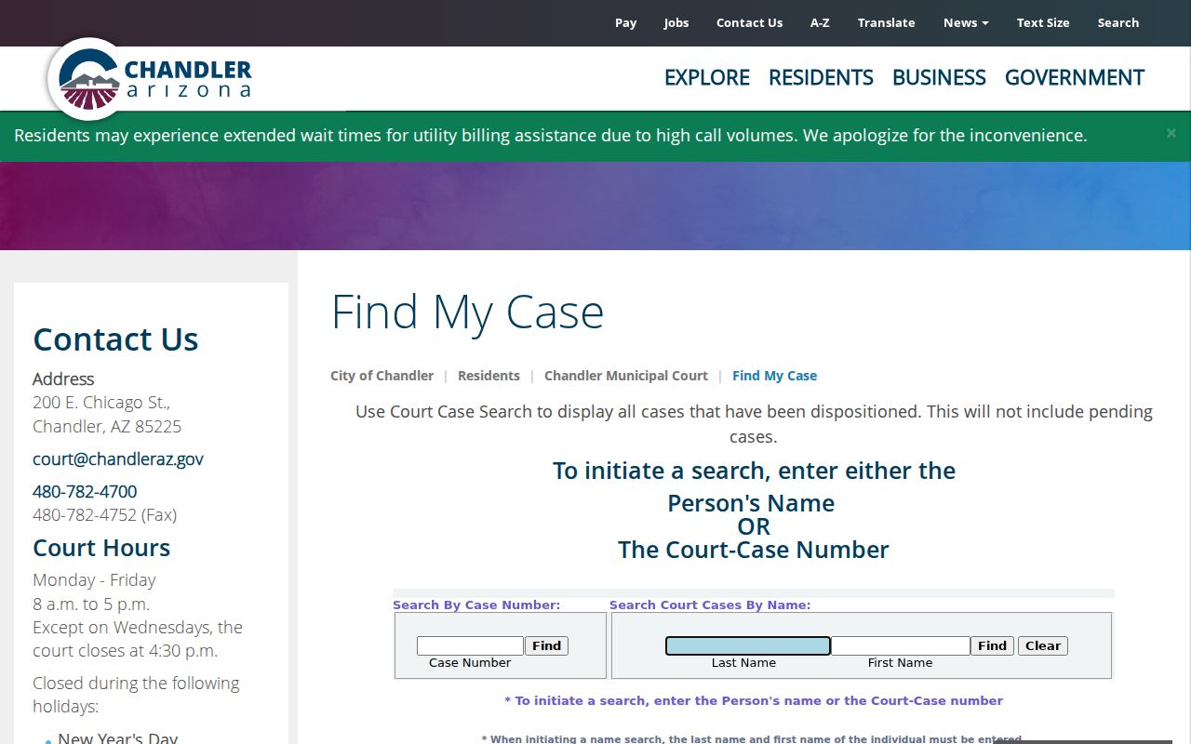Screen dimensions: 1191x744
Task: Click the Clear button
Action: click(x=1043, y=645)
